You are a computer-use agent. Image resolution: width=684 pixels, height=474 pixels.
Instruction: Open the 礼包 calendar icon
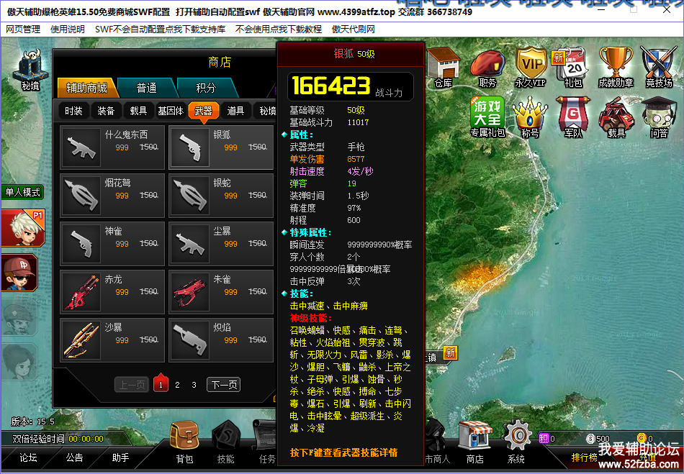[x=572, y=68]
